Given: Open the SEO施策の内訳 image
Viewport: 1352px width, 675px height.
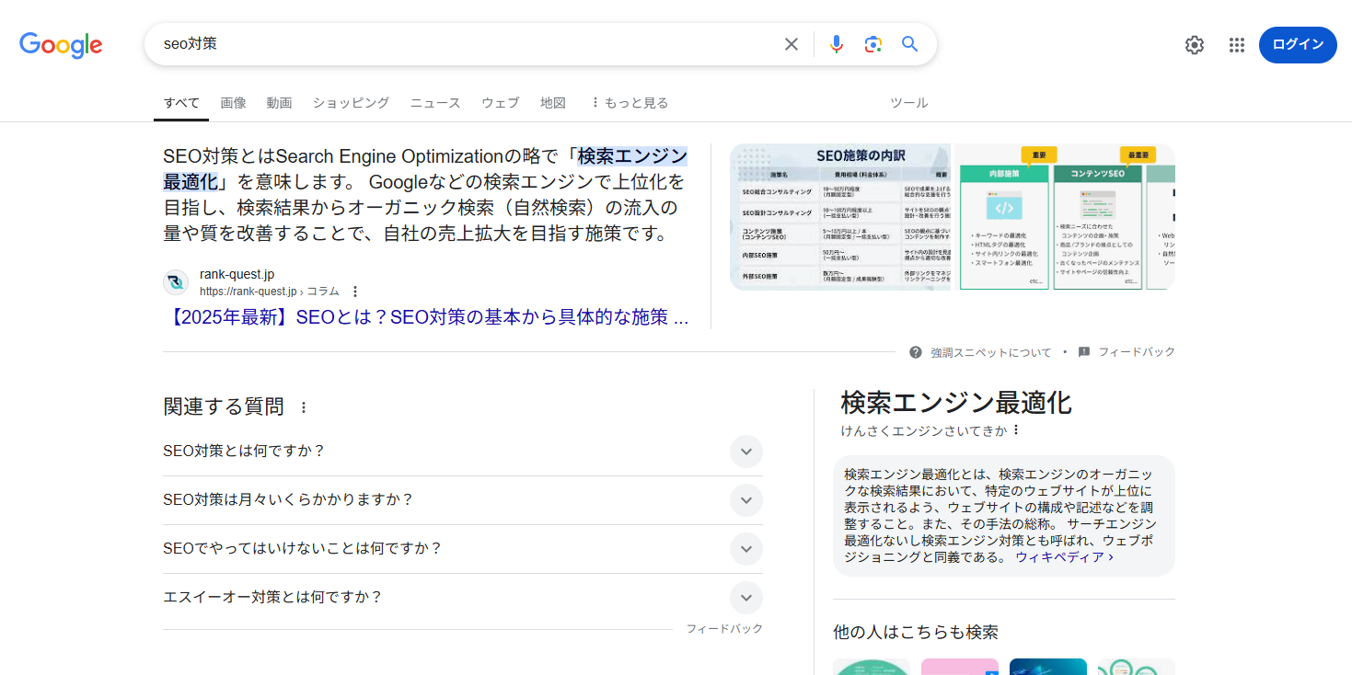Looking at the screenshot, I should click(840, 217).
